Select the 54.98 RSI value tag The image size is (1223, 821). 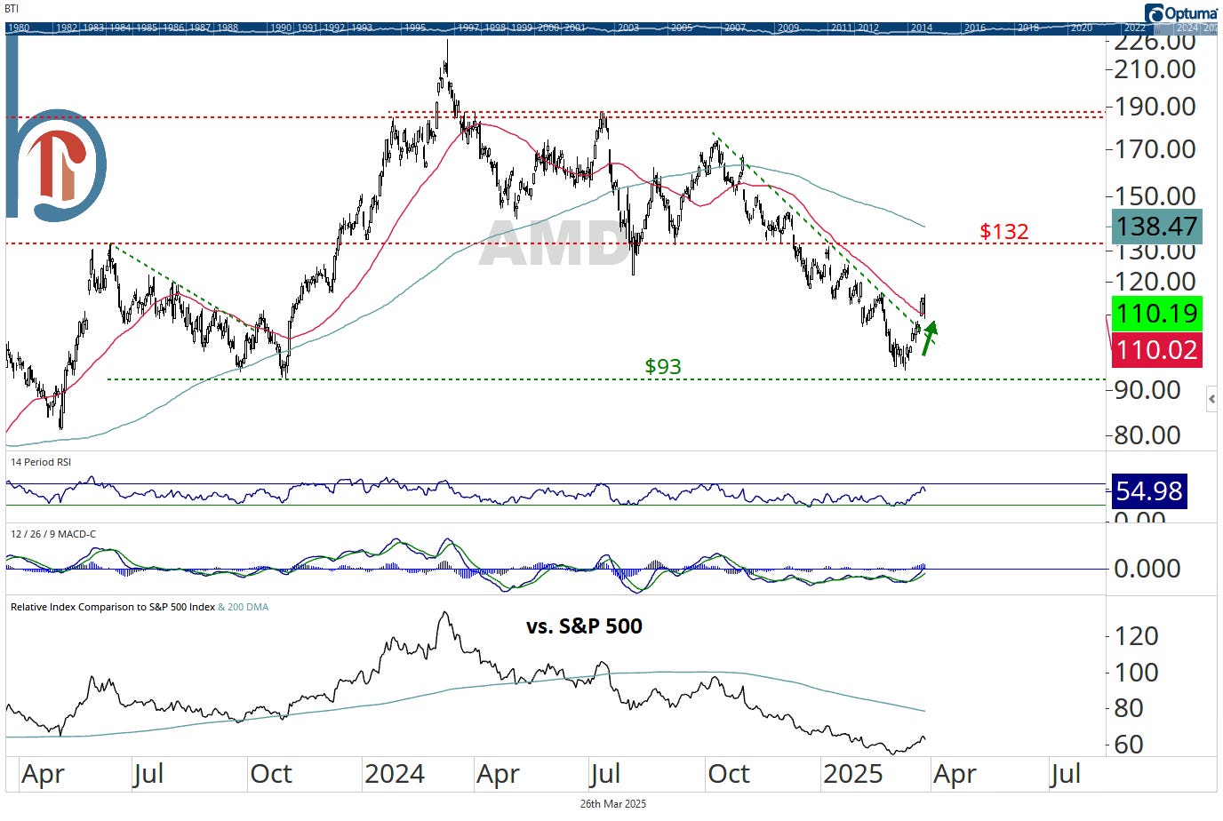[x=1148, y=491]
